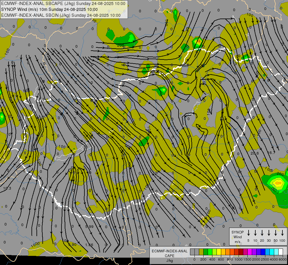The height and width of the screenshot is (265, 288).
Task: Pick the pure yellow CAPE legend swatch
Action: pyautogui.click(x=219, y=252)
